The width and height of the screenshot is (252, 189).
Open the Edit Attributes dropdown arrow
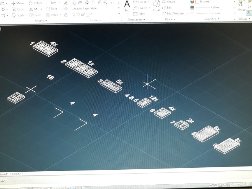[187, 13]
